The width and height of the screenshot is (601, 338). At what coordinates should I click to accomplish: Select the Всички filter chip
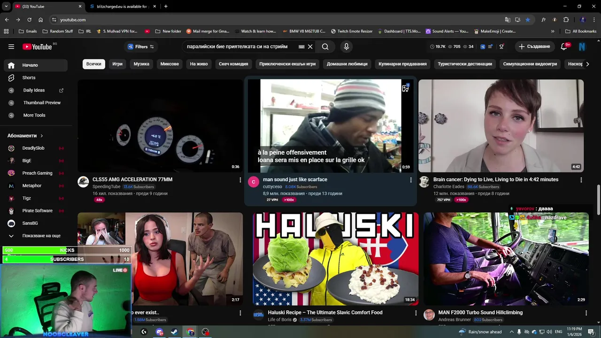point(93,64)
